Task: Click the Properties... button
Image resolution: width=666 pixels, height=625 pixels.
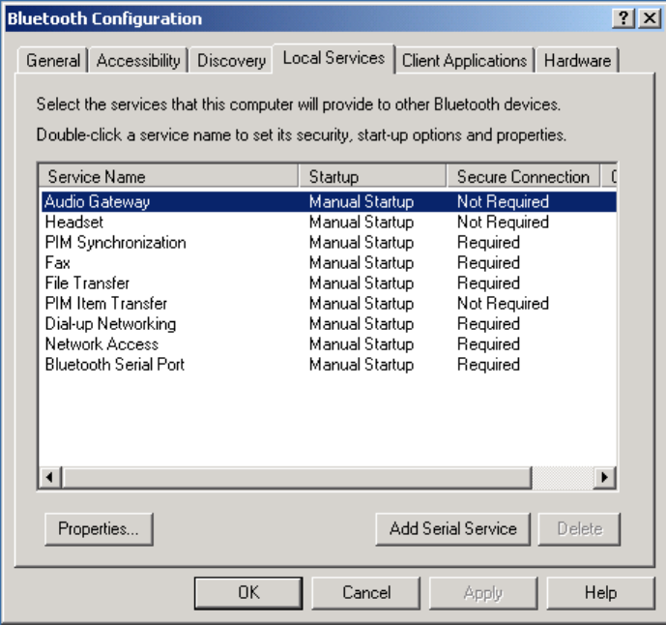Action: pyautogui.click(x=99, y=529)
